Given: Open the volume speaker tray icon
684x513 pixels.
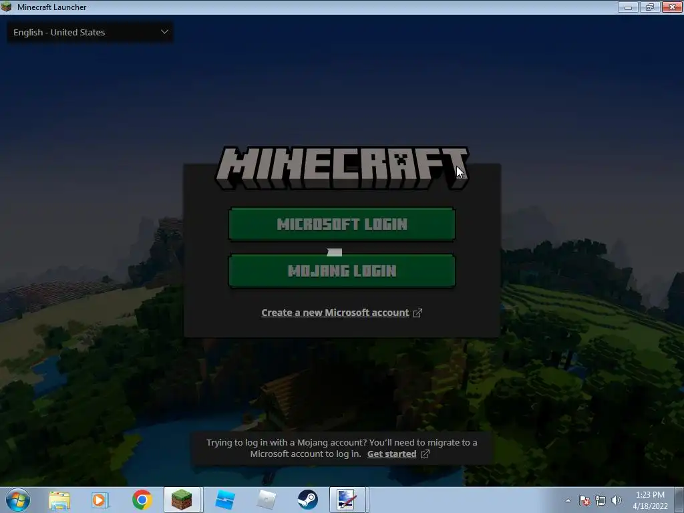Looking at the screenshot, I should 617,500.
